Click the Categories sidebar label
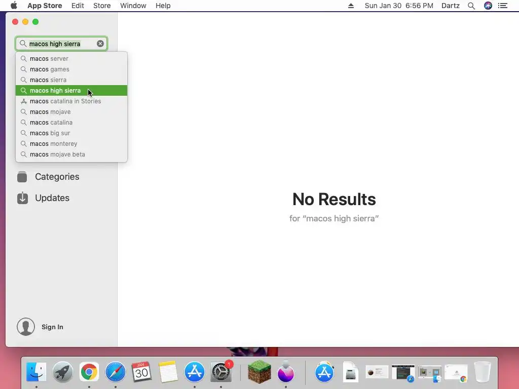Image resolution: width=519 pixels, height=389 pixels. pyautogui.click(x=57, y=177)
